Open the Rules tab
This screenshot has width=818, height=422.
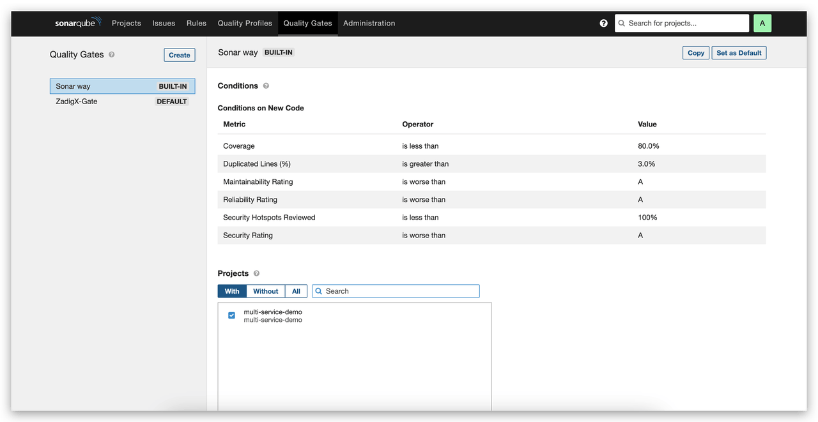[196, 23]
